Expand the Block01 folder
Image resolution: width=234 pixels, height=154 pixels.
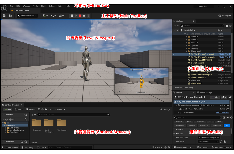(187, 37)
